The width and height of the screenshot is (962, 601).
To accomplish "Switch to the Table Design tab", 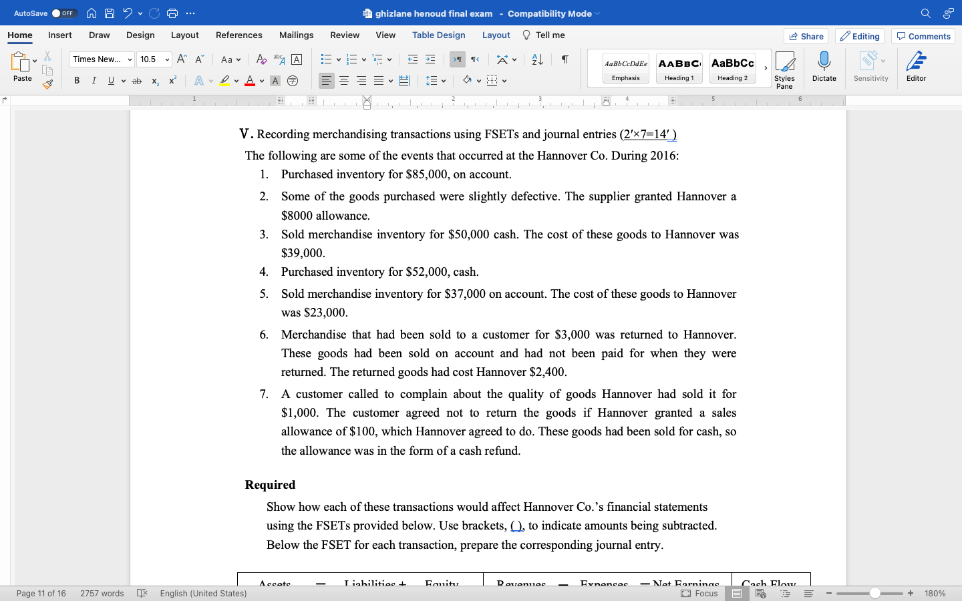I will [438, 35].
